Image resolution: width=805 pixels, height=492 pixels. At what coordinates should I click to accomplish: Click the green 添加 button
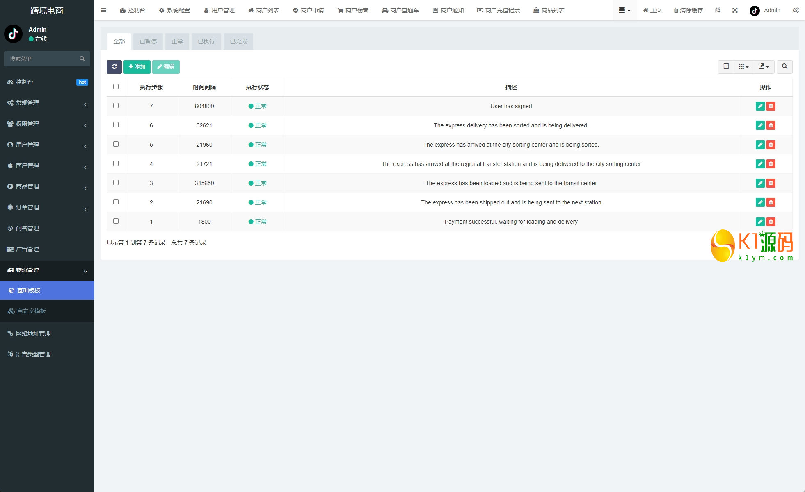137,67
